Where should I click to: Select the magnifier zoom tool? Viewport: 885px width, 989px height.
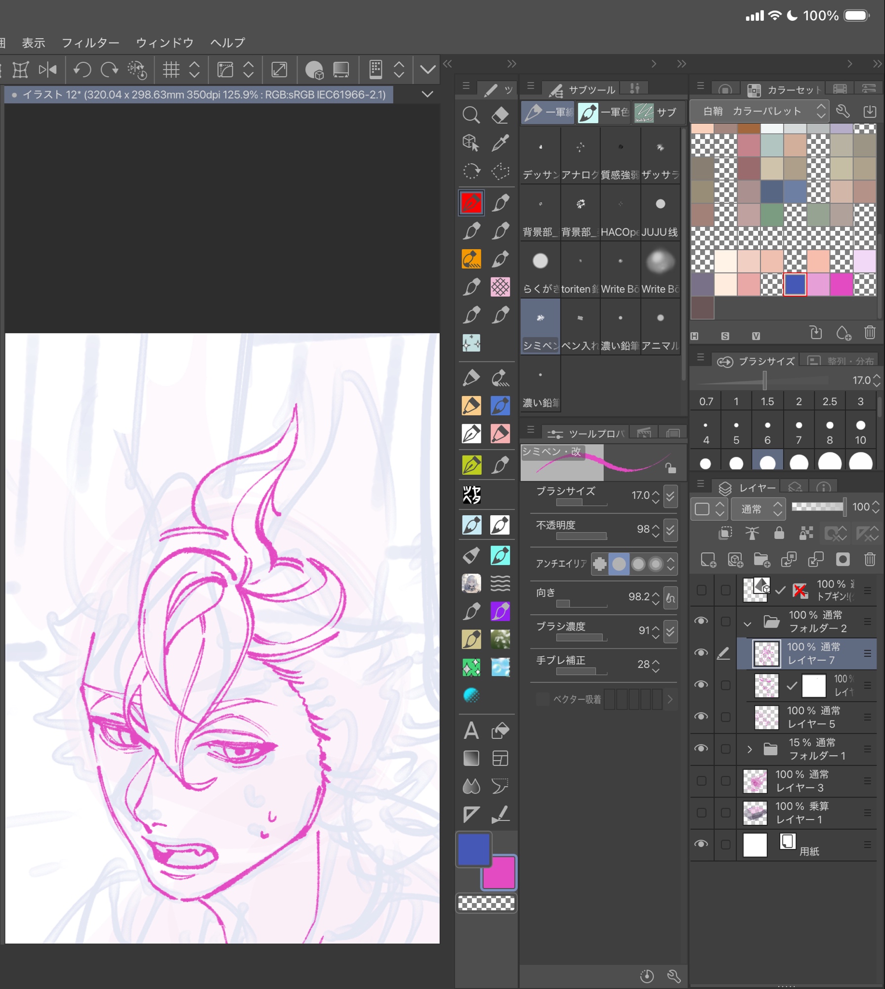(x=470, y=115)
